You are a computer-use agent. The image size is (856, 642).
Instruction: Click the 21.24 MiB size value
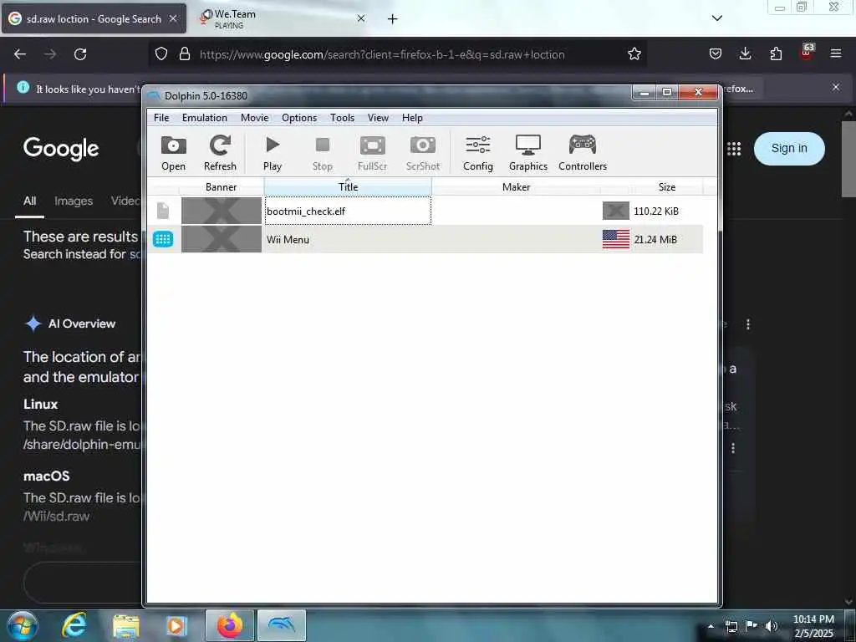click(x=655, y=240)
